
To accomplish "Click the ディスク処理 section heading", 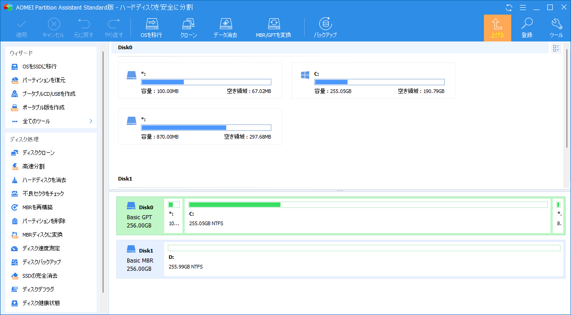I will pyautogui.click(x=24, y=139).
